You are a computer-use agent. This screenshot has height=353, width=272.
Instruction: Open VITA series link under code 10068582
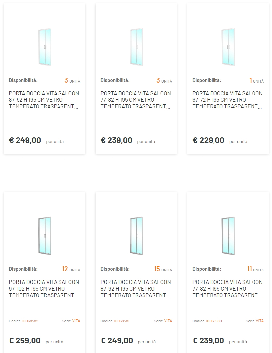click(x=76, y=321)
